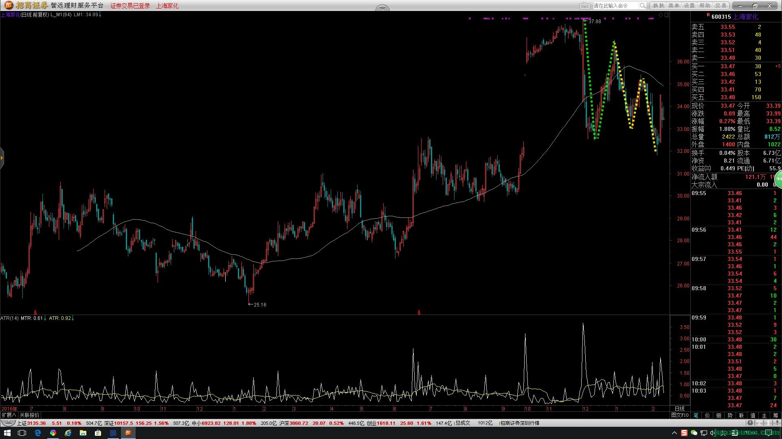Click the double up-arrow status icon

pos(768,423)
